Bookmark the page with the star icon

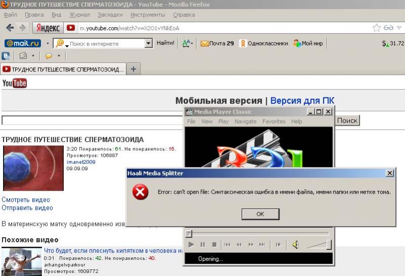pos(377,28)
